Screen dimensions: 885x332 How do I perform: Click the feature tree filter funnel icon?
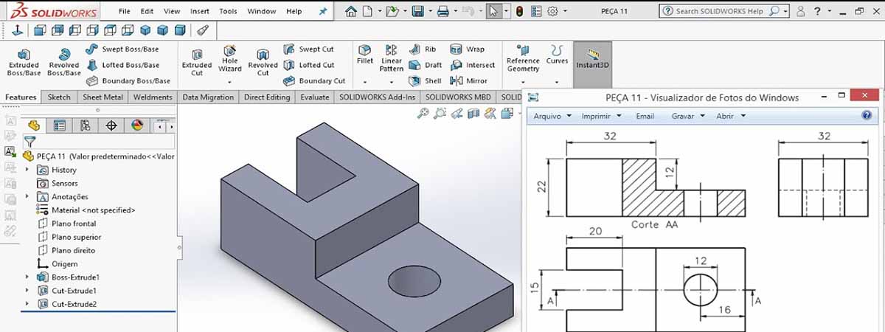click(29, 141)
